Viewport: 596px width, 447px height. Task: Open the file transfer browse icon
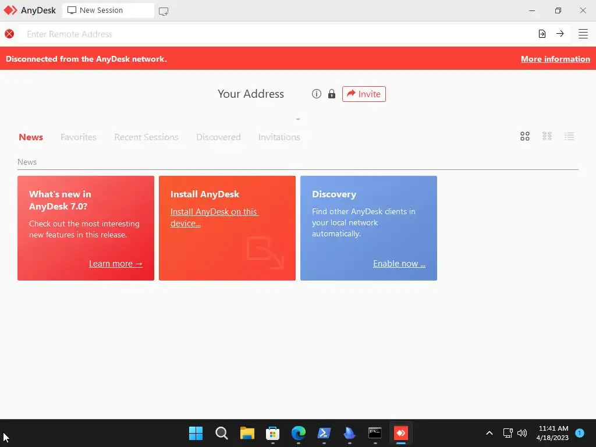pyautogui.click(x=542, y=34)
